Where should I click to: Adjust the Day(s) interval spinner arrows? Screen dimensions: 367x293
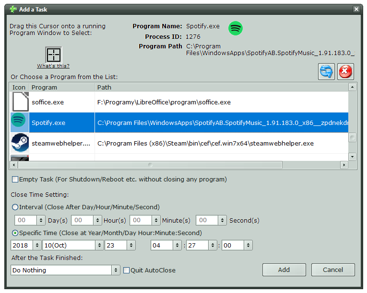tap(41, 220)
